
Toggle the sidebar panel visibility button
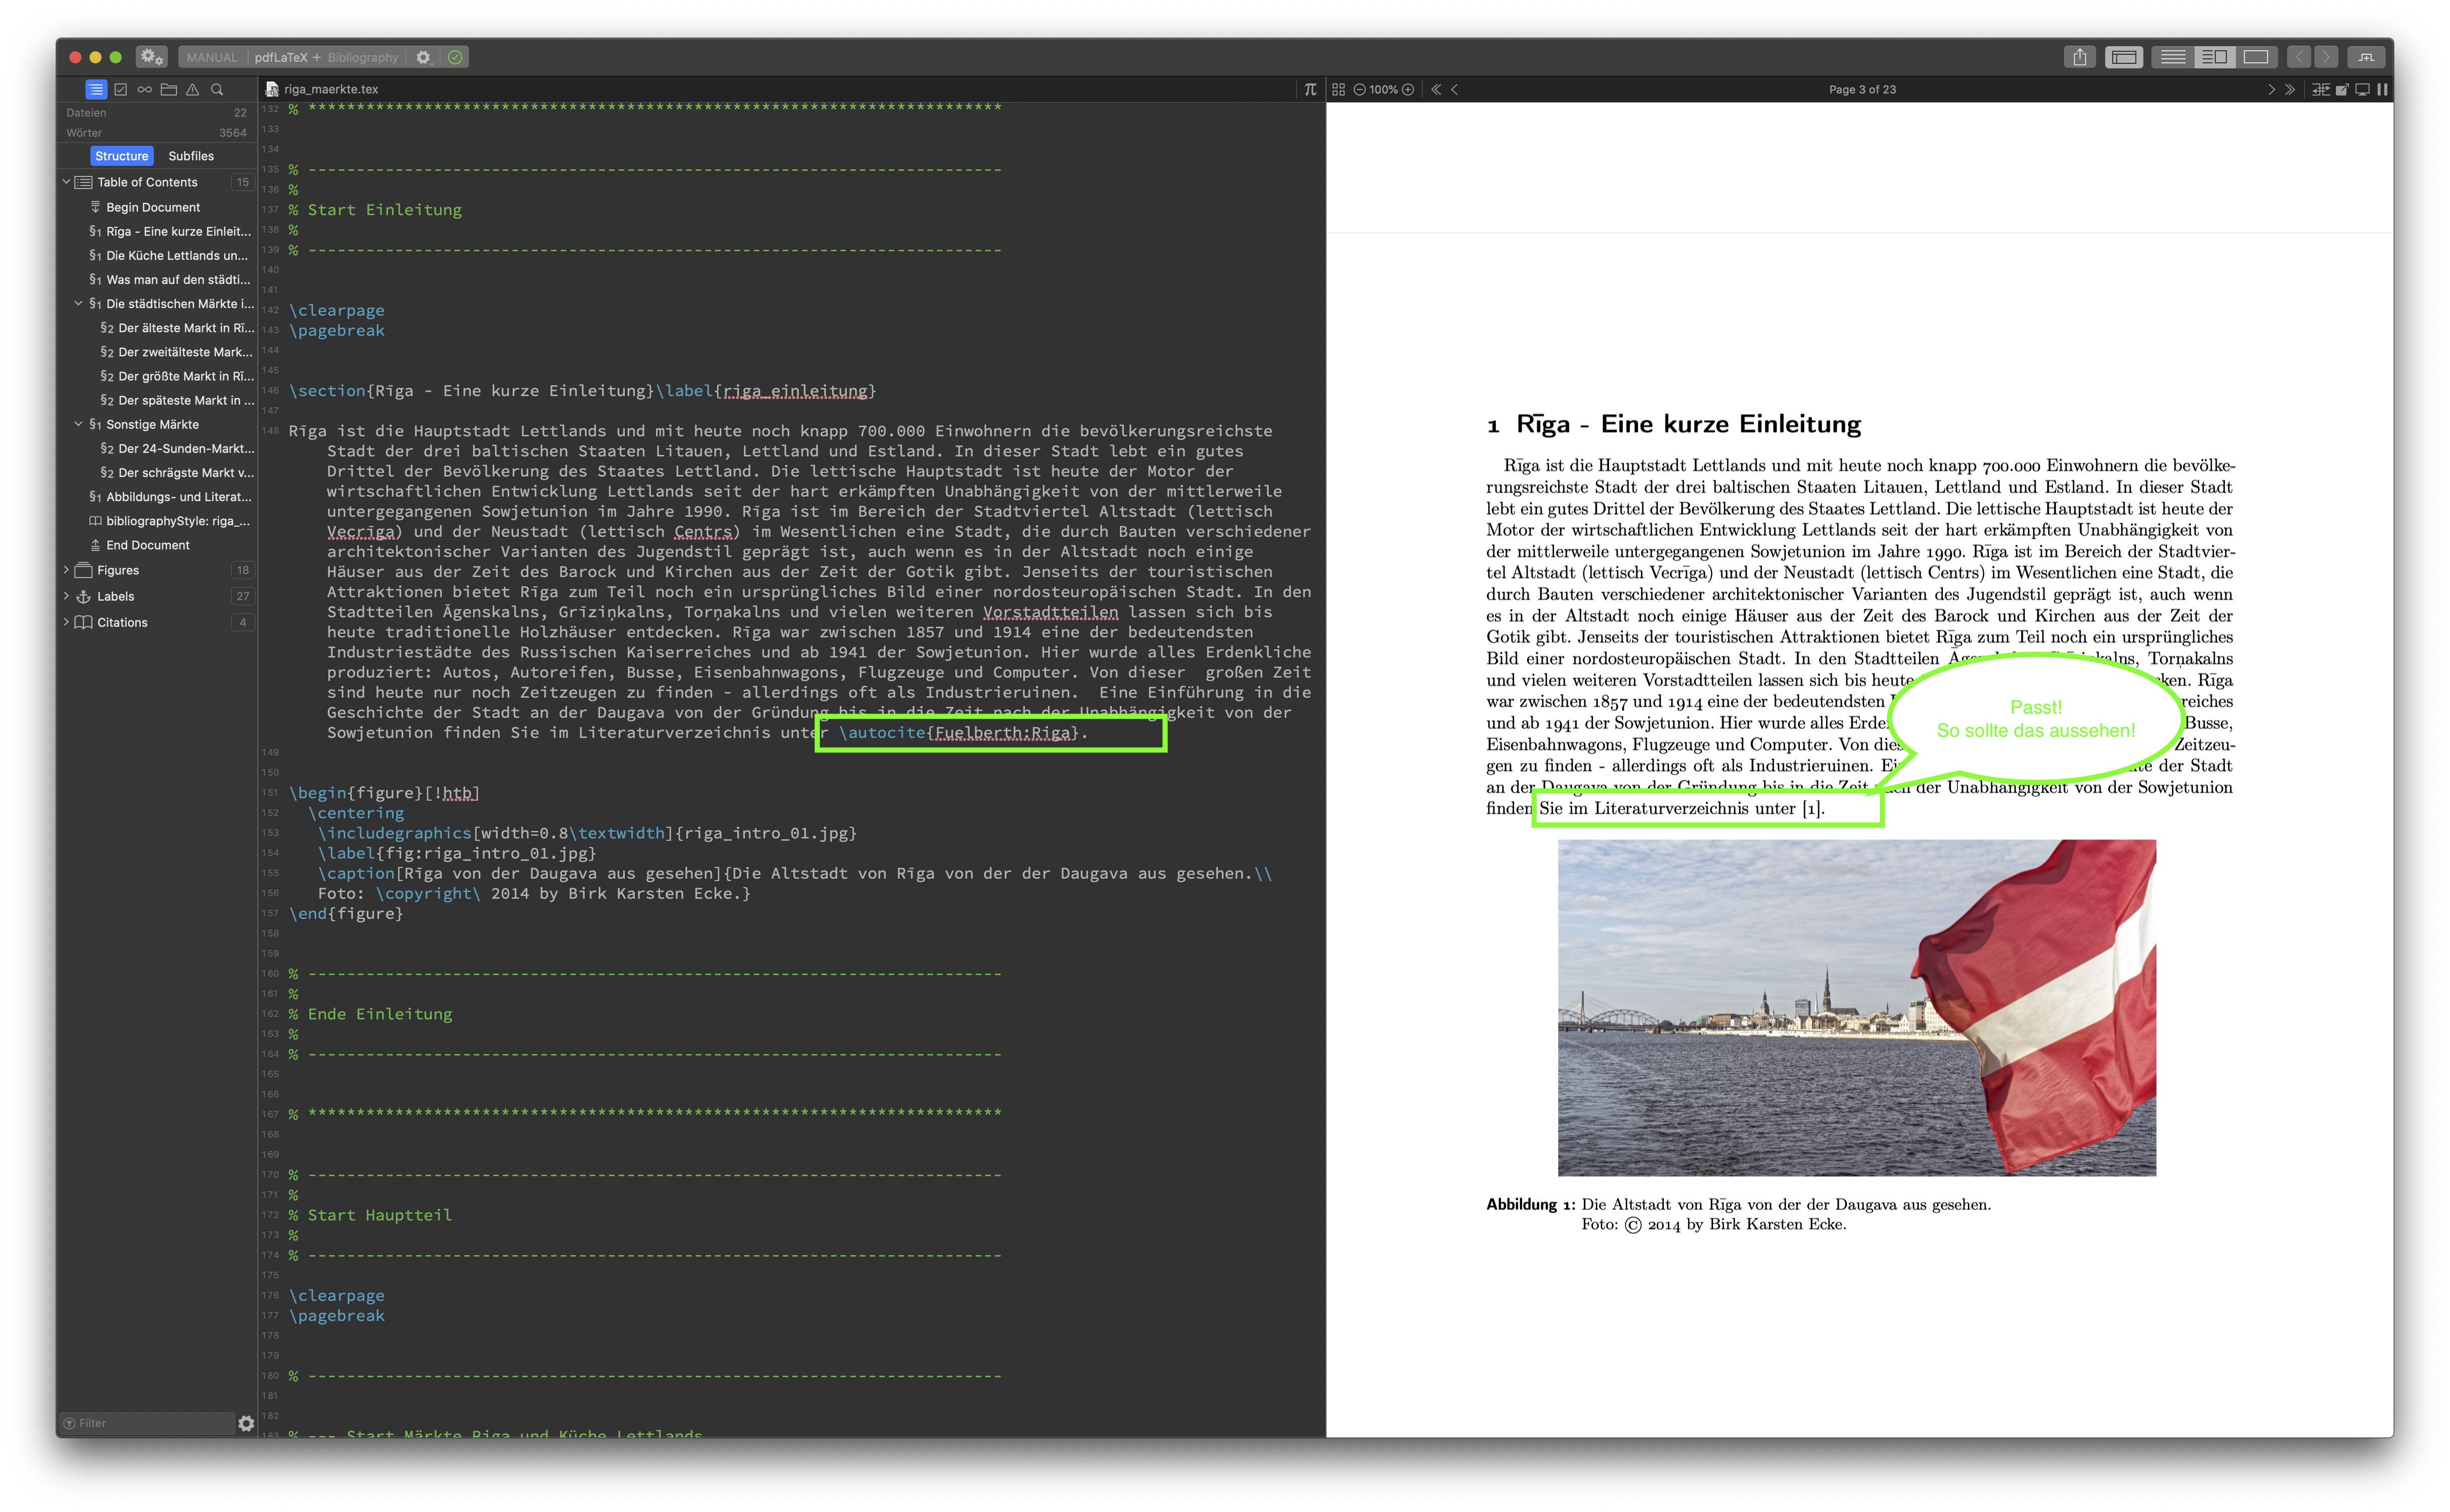tap(2124, 57)
